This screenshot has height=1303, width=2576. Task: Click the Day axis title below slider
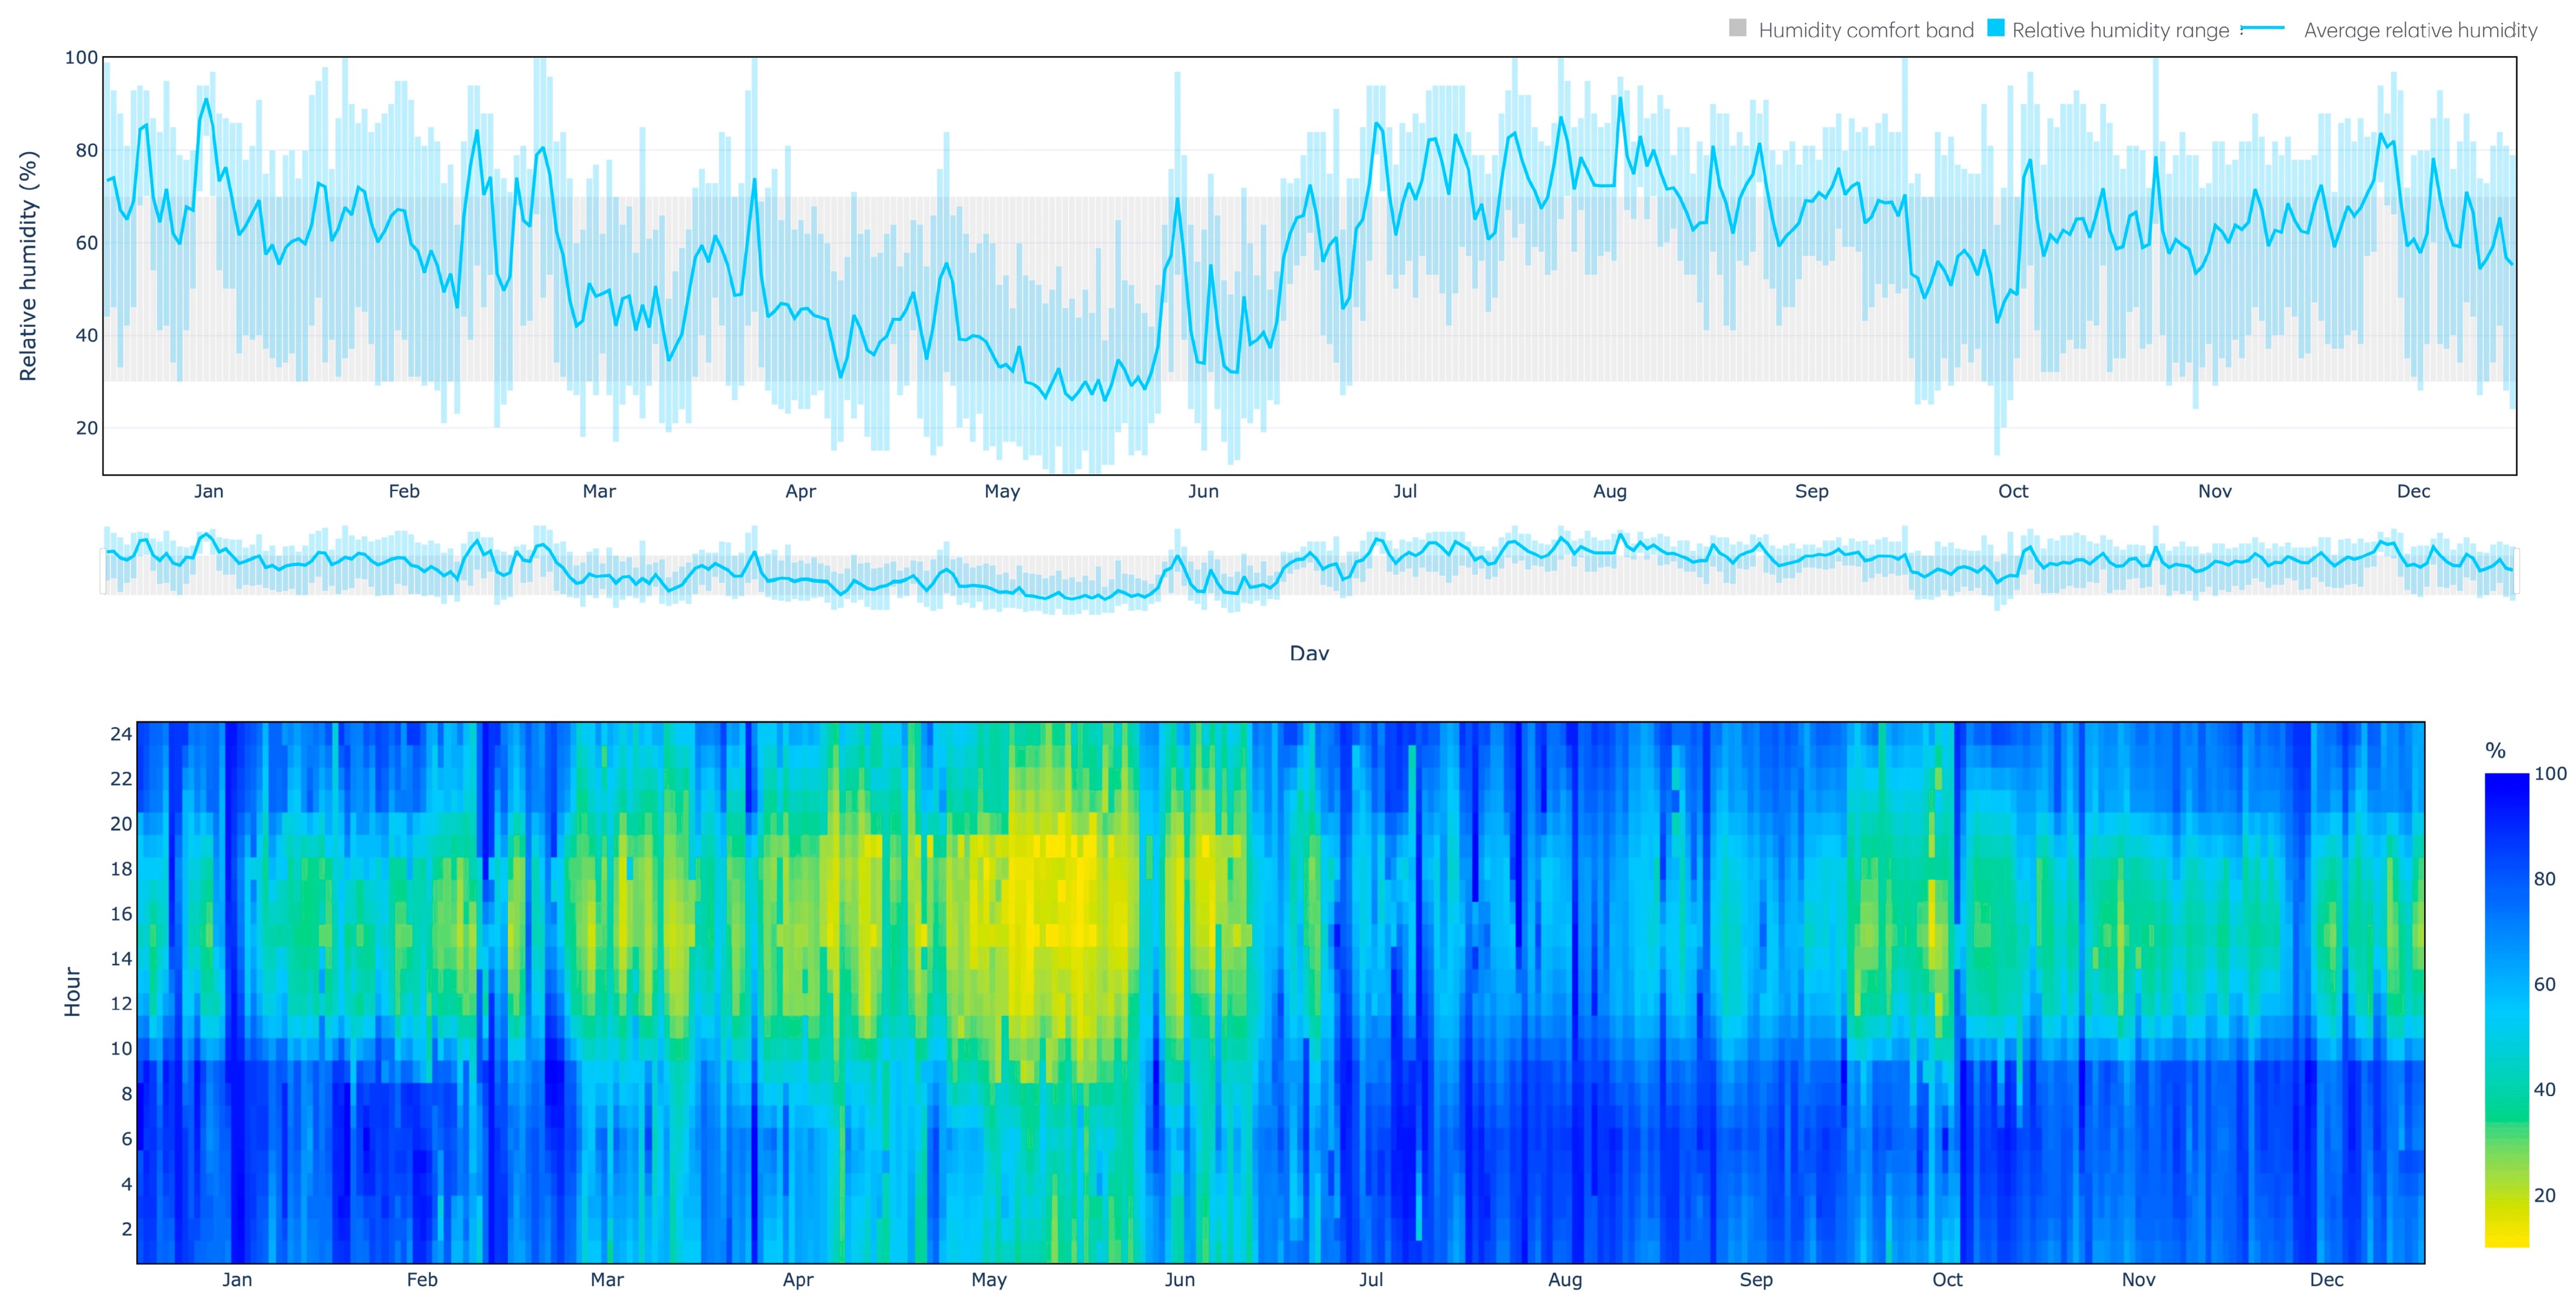[1309, 653]
